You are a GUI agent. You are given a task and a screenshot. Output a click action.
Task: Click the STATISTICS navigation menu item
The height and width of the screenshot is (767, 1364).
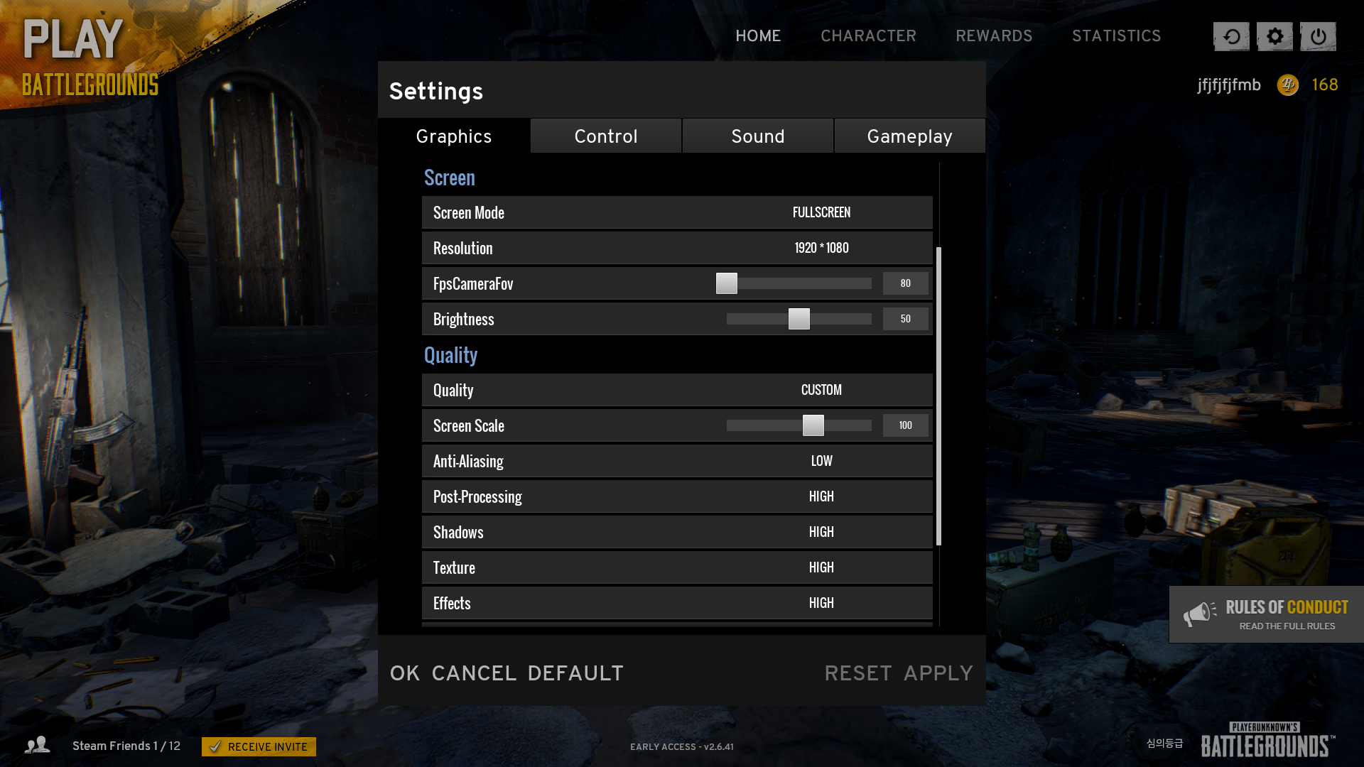[x=1117, y=36]
